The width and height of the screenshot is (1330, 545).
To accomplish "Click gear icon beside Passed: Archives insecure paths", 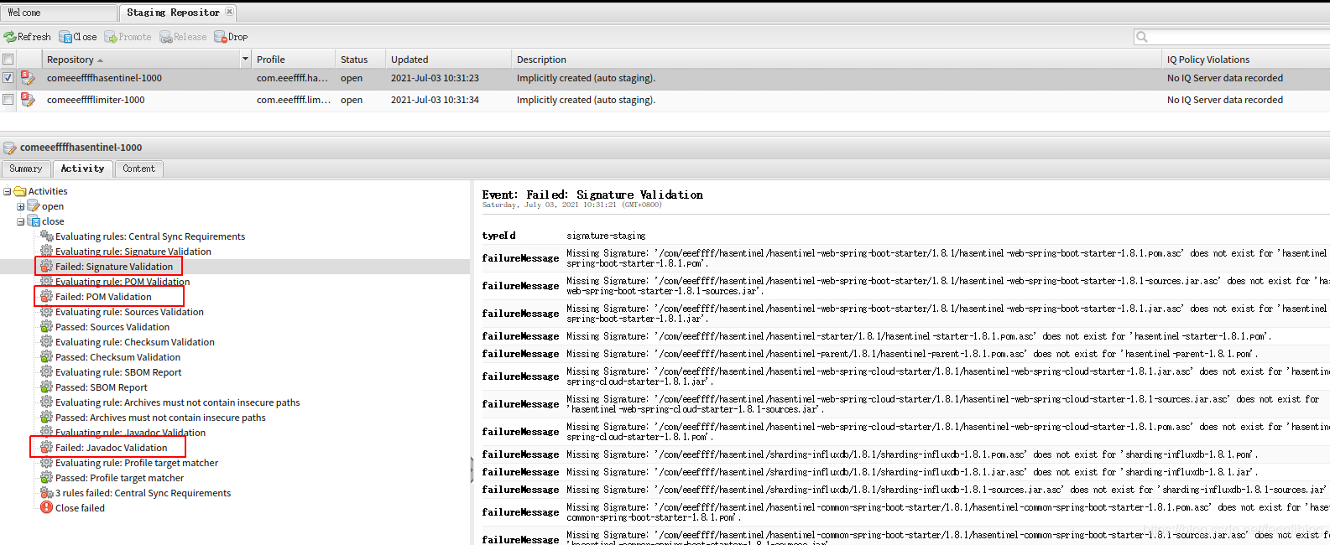I will (x=47, y=418).
